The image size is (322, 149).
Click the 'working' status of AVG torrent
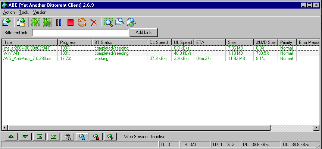(101, 58)
